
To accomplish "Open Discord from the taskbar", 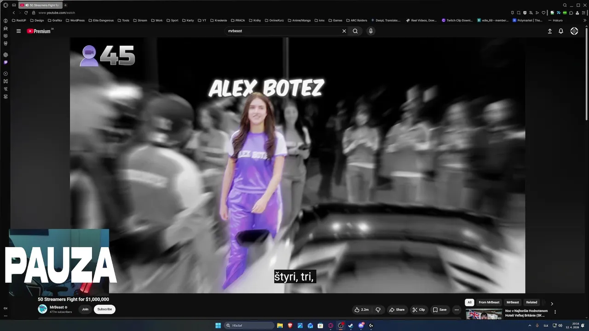I will (361, 325).
